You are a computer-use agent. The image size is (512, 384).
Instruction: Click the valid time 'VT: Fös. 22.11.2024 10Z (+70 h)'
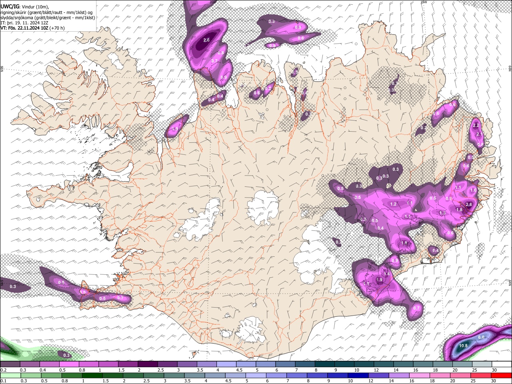(x=33, y=28)
